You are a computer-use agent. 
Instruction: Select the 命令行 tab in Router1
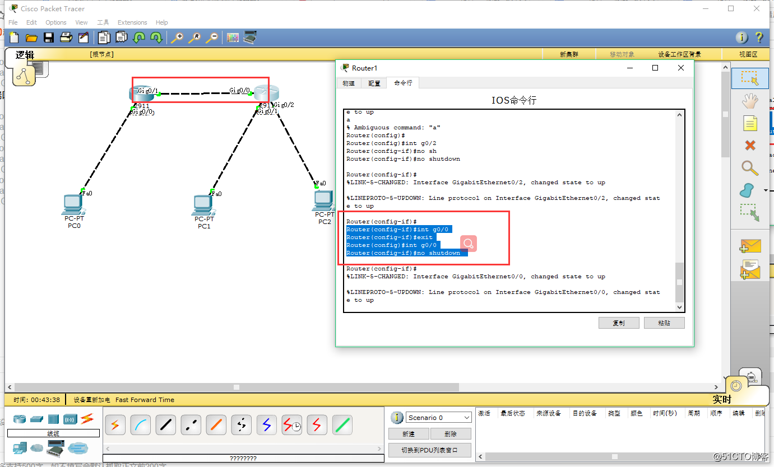403,83
